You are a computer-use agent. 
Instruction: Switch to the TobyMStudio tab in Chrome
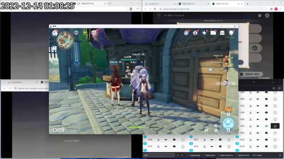pyautogui.click(x=159, y=4)
